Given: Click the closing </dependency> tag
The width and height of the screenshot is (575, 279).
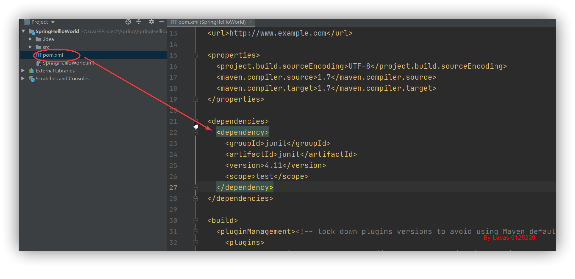Looking at the screenshot, I should [244, 188].
